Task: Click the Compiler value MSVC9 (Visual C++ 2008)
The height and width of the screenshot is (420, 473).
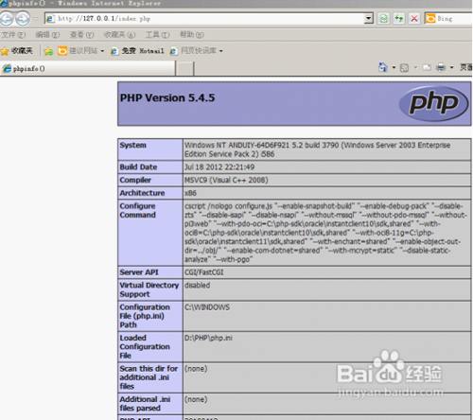Action: pos(226,180)
